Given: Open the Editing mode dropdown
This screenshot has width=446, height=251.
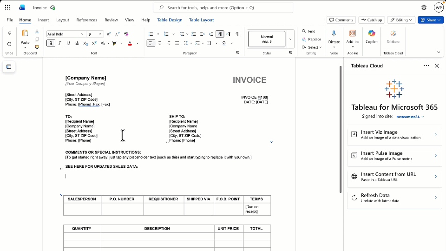Looking at the screenshot, I should (x=401, y=20).
